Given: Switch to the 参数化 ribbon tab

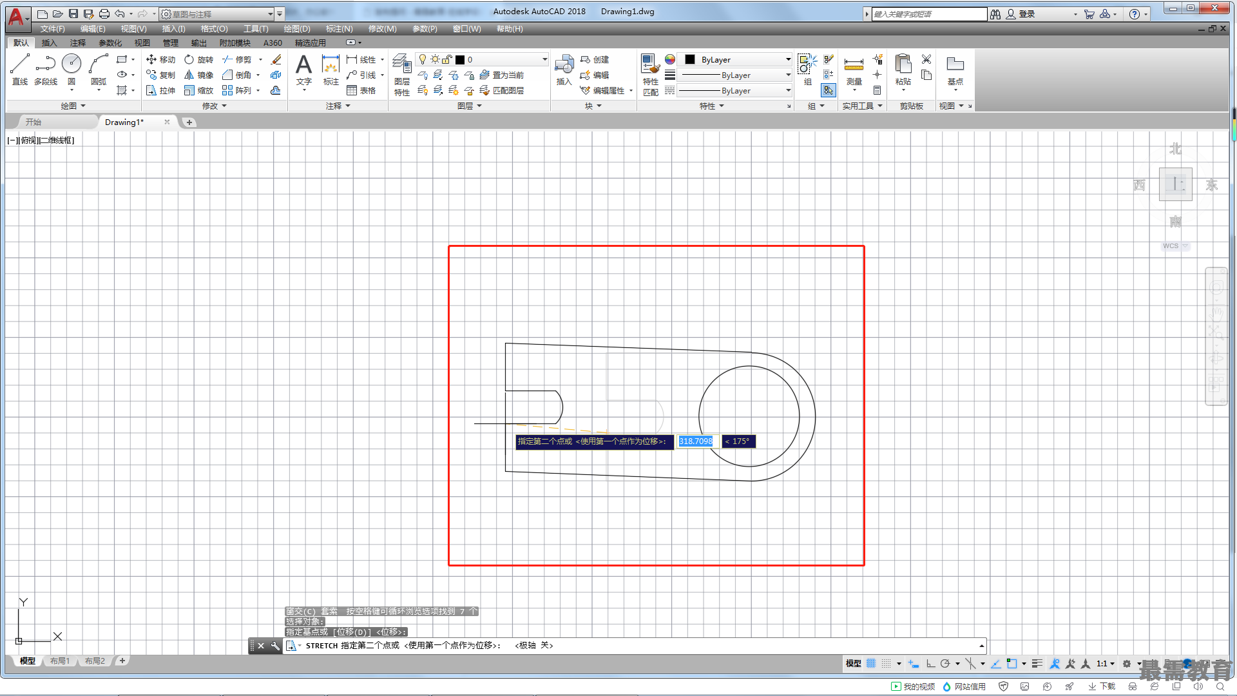Looking at the screenshot, I should [110, 43].
